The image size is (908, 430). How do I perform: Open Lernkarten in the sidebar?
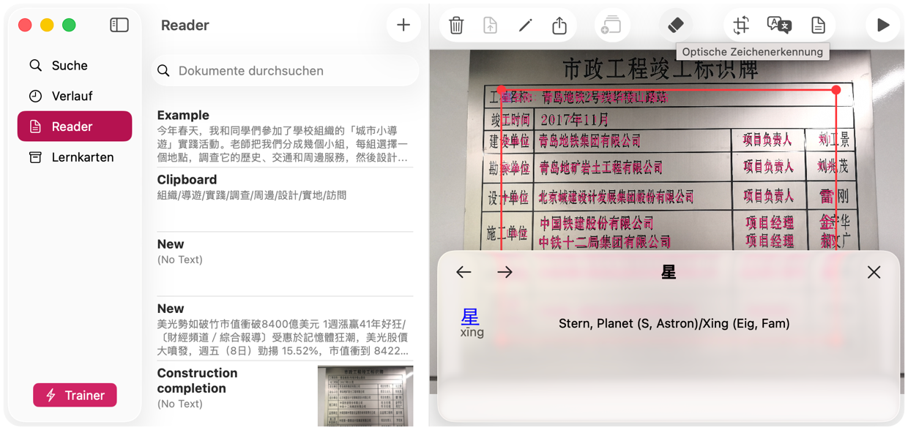pyautogui.click(x=75, y=157)
